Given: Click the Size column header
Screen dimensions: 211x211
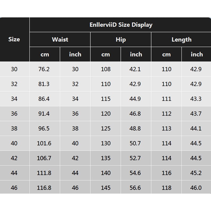Looking at the screenshot, I should [x=14, y=40].
